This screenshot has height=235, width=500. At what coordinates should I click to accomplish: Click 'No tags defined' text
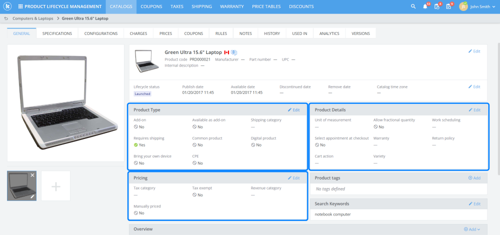(330, 189)
